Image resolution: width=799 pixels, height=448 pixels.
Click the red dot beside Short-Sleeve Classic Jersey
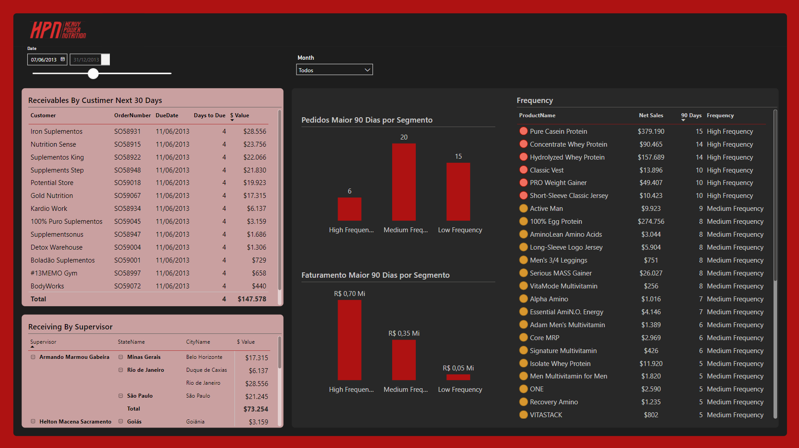(523, 195)
